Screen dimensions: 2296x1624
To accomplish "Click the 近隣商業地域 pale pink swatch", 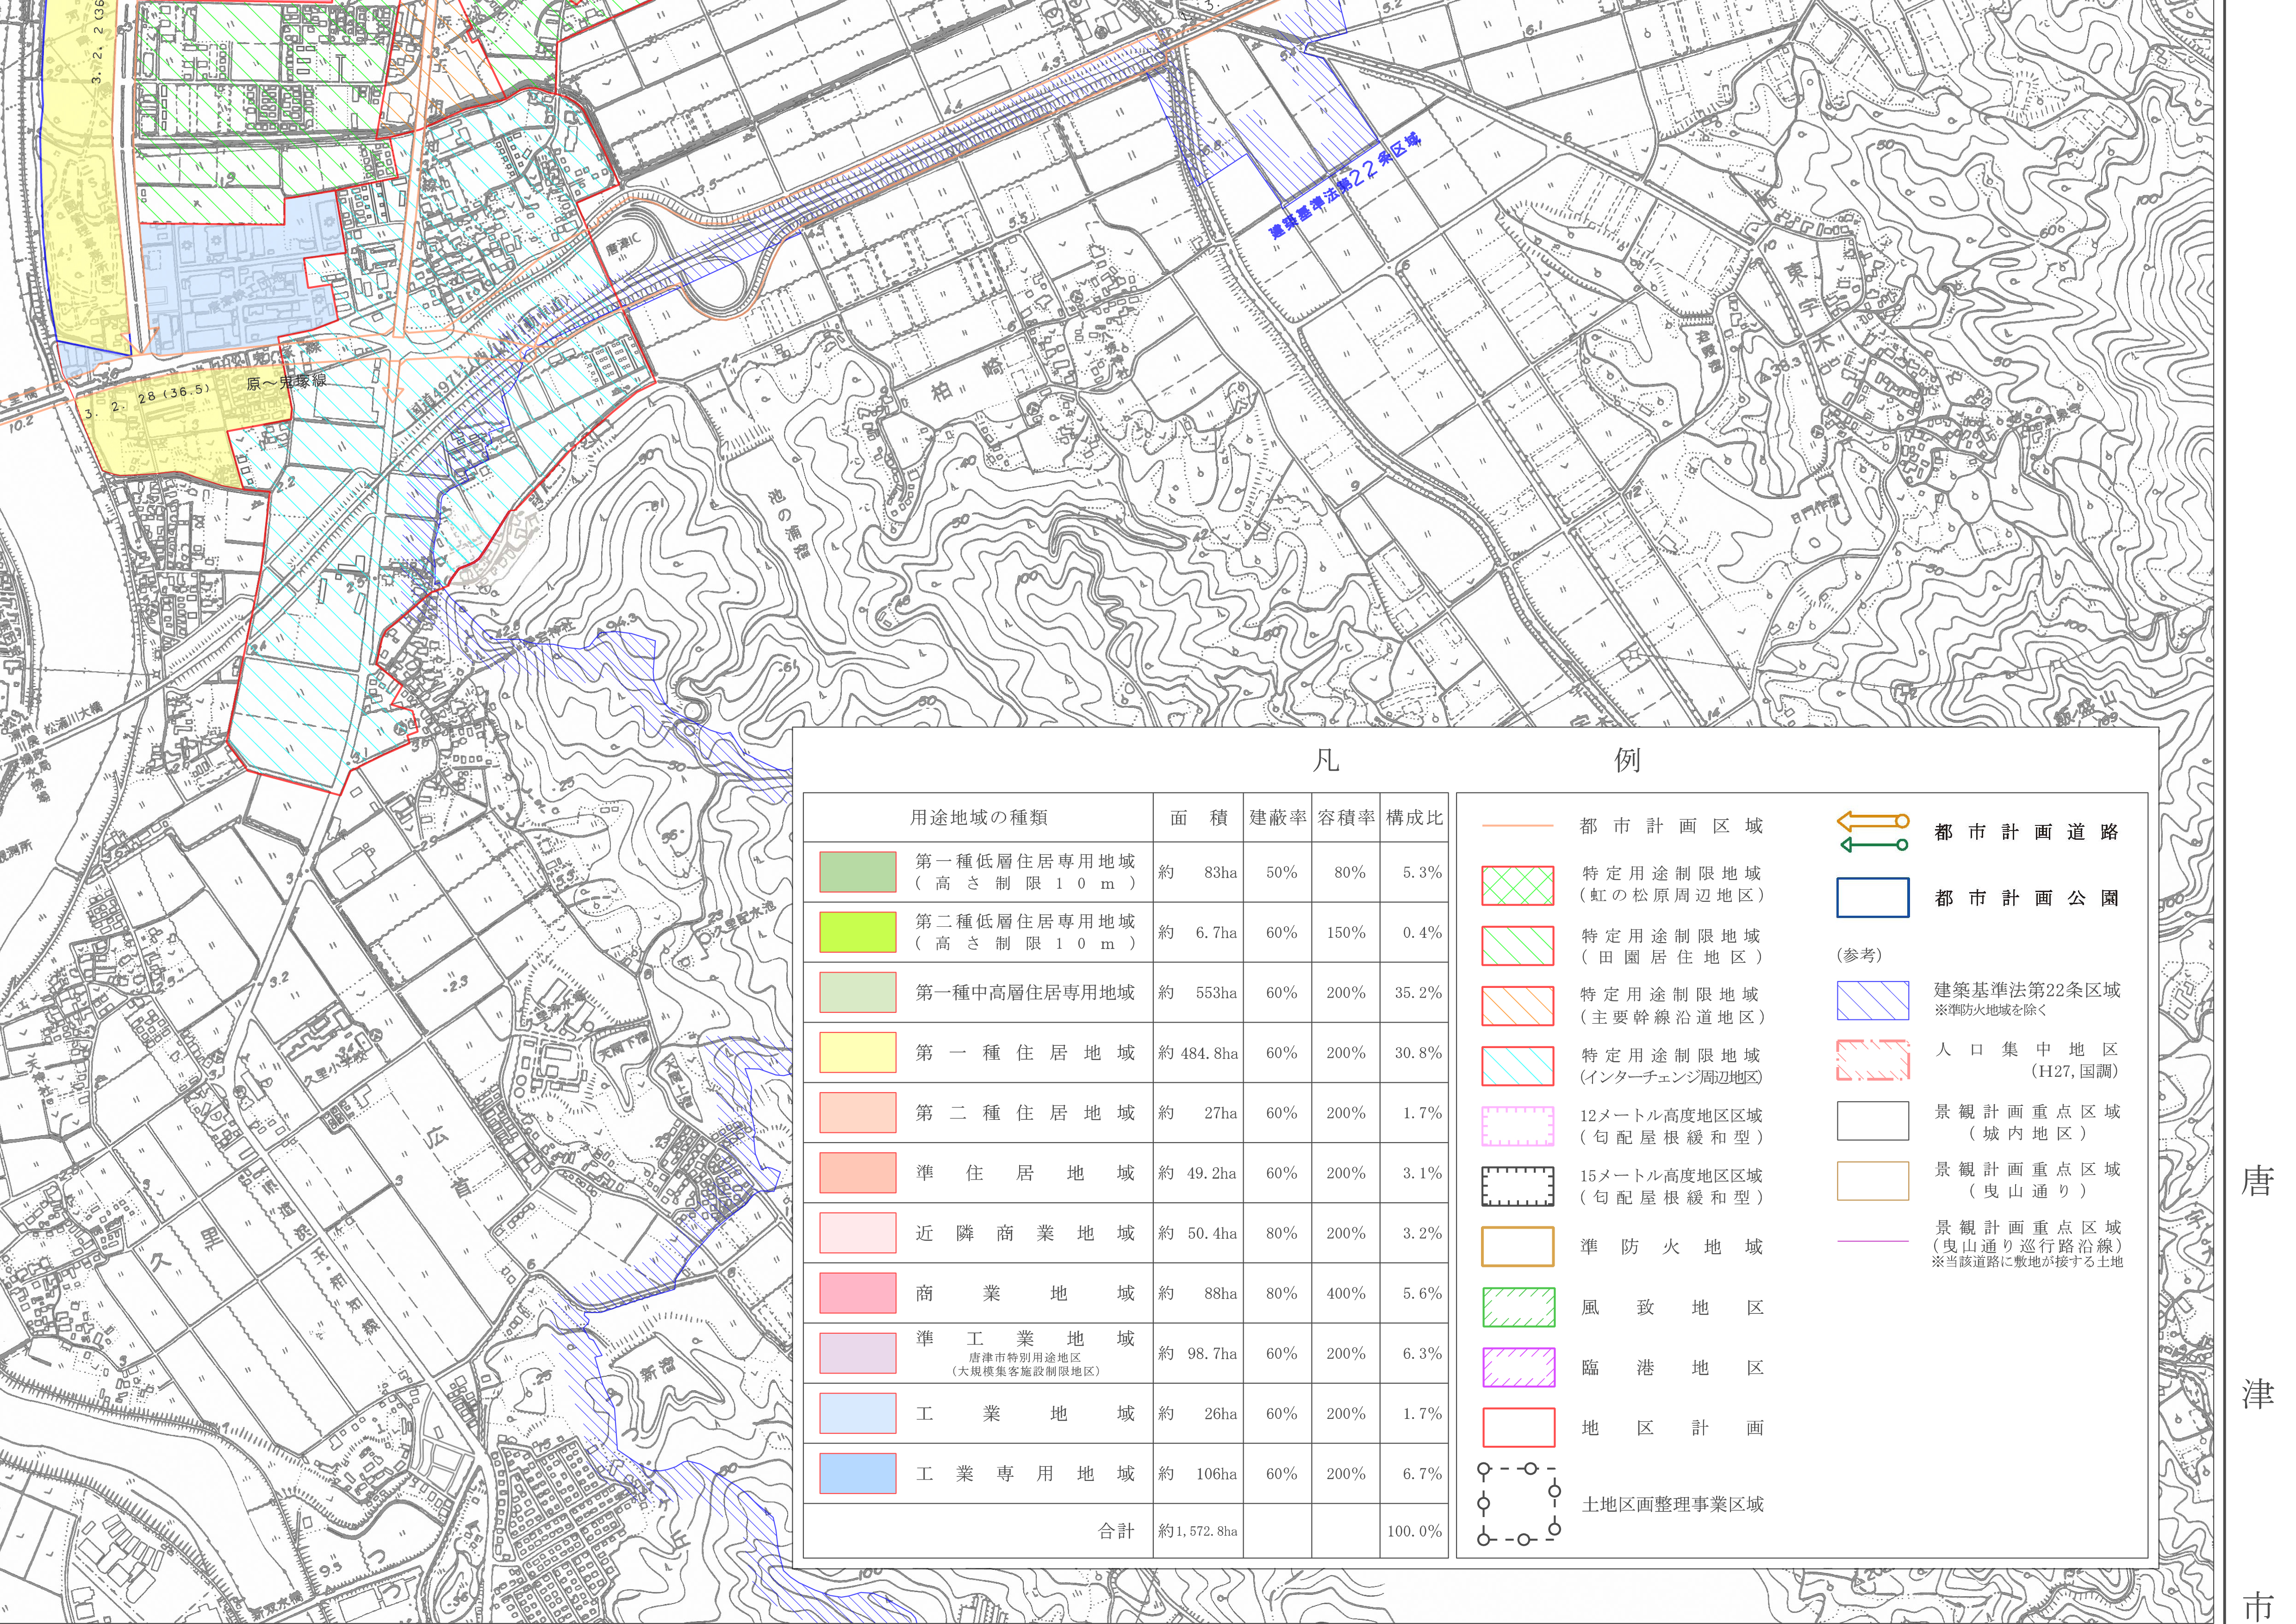I will click(857, 1233).
